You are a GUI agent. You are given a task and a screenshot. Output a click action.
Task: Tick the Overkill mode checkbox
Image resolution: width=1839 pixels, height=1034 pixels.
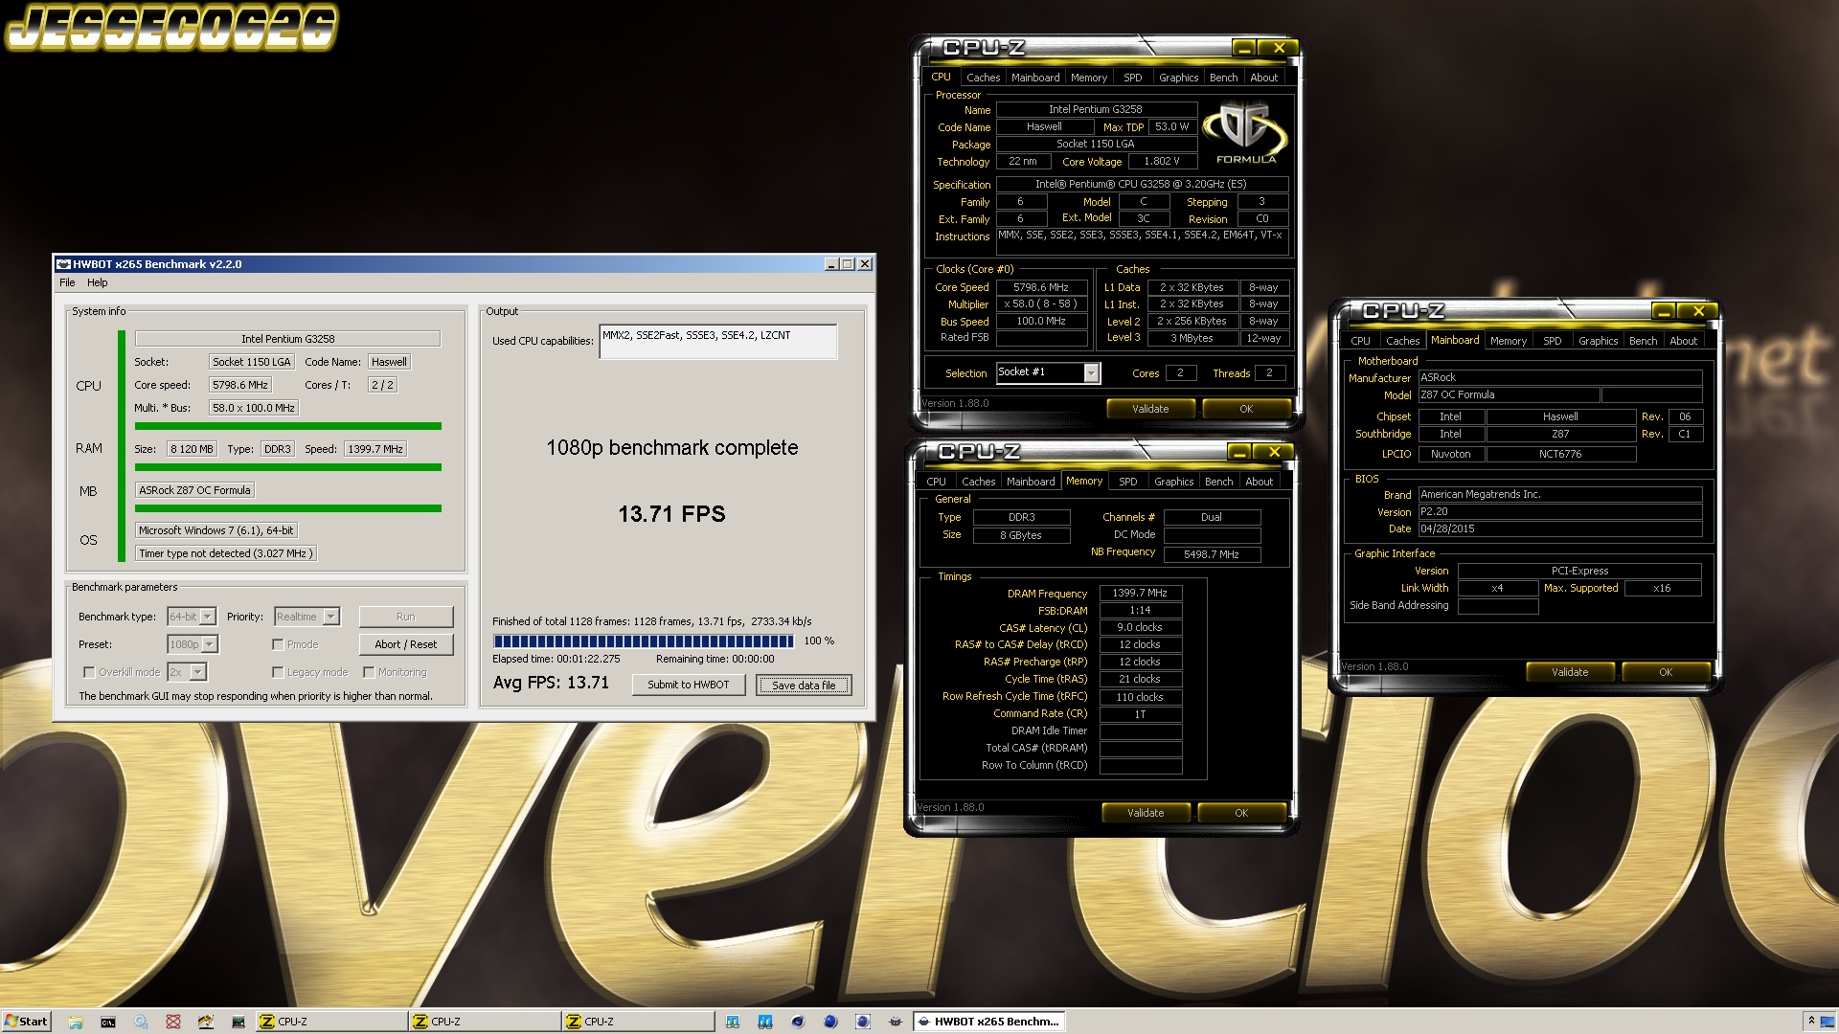pos(89,672)
